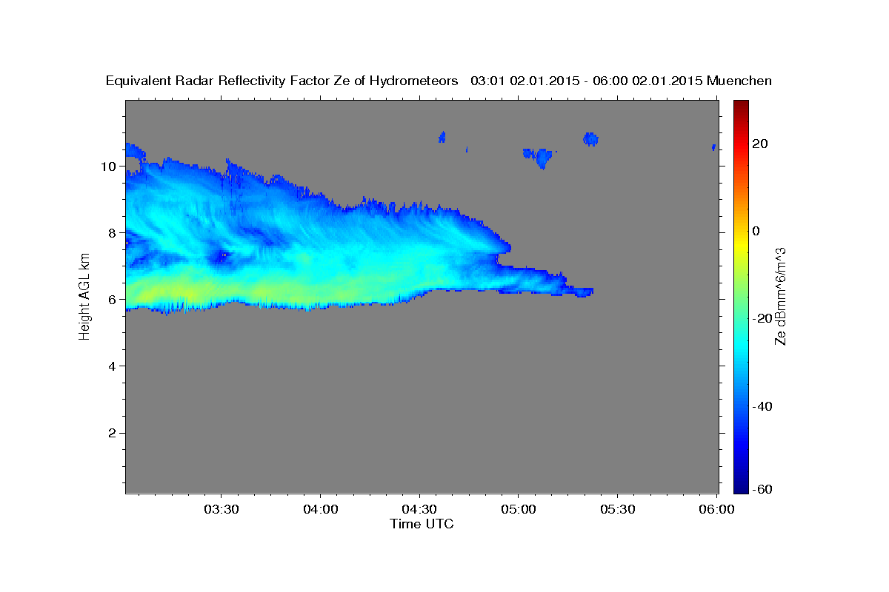Click the 05:30 time tick label
The height and width of the screenshot is (592, 889).
(x=616, y=510)
